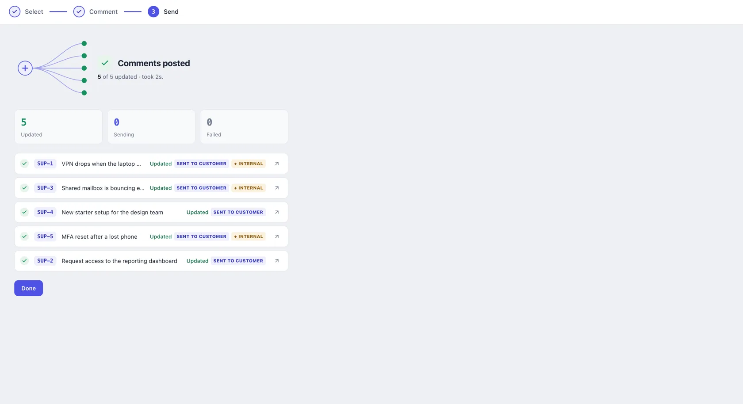Open SUP-3 ticket via its arrow icon
The width and height of the screenshot is (743, 404).
(277, 188)
